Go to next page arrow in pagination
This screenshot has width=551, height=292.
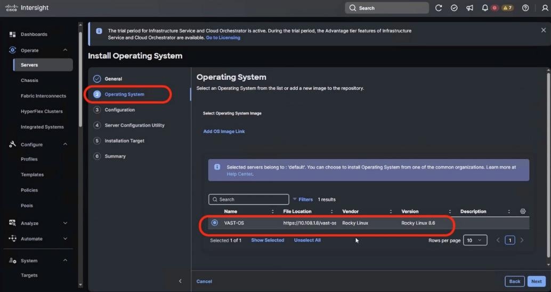[522, 240]
